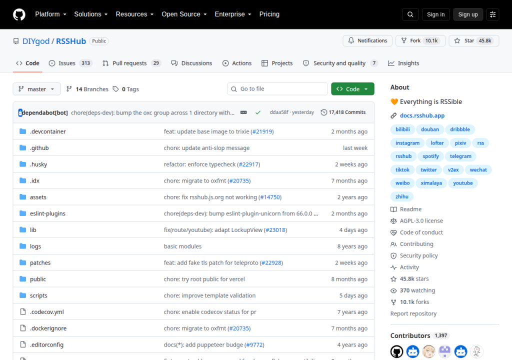The image size is (512, 360).
Task: Click the eye icon beside 370 watching
Action: point(393,290)
